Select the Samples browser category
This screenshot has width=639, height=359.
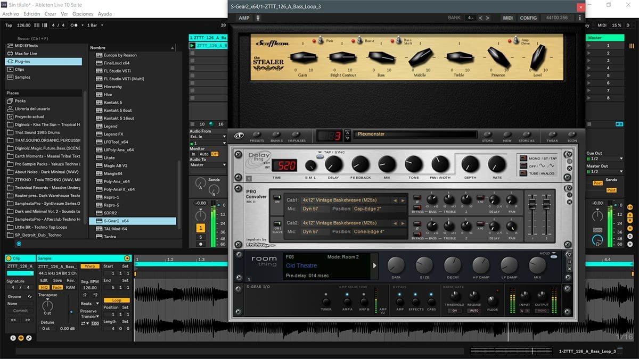[x=22, y=77]
